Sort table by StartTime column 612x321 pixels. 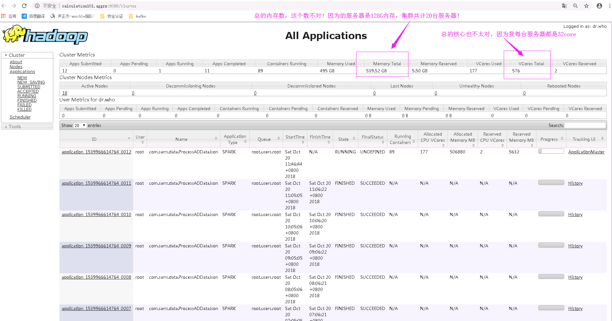(x=303, y=142)
